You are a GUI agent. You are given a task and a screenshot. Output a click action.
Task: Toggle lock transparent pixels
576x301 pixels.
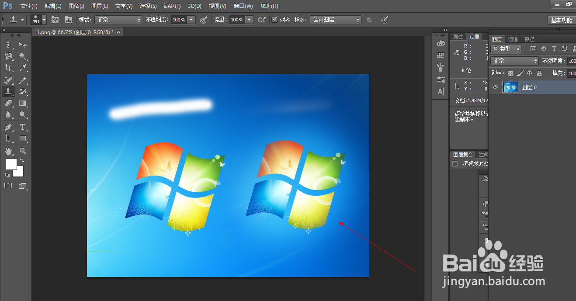(x=510, y=73)
